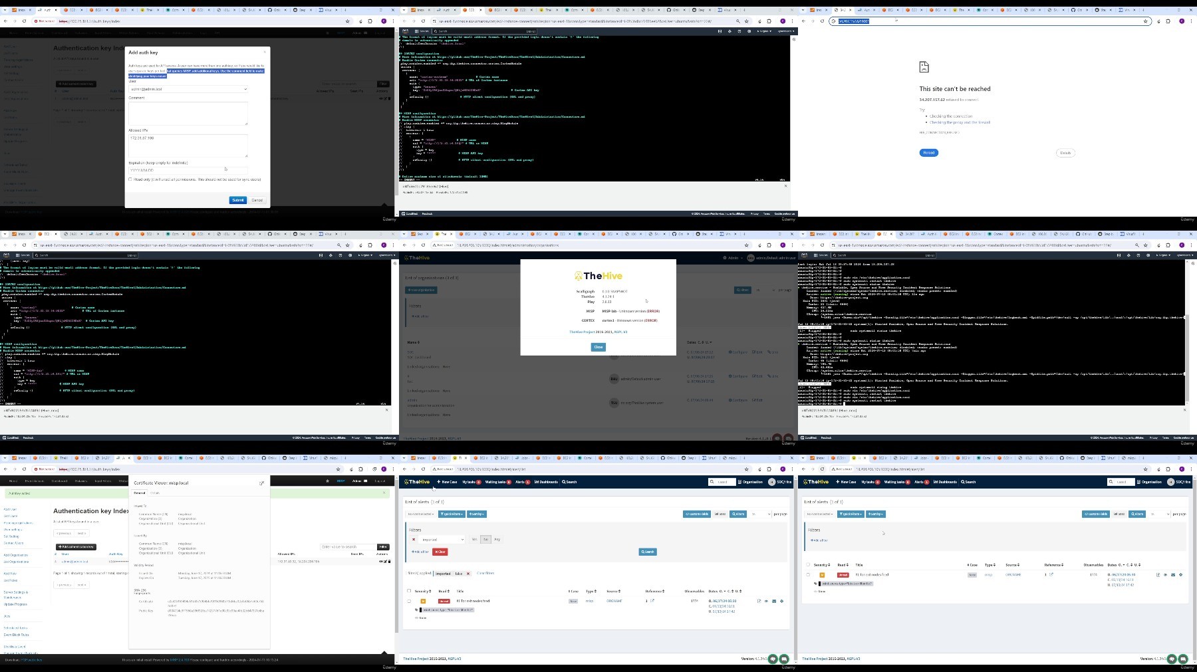
Task: Click red Clear button in Filters panel
Action: click(x=440, y=552)
